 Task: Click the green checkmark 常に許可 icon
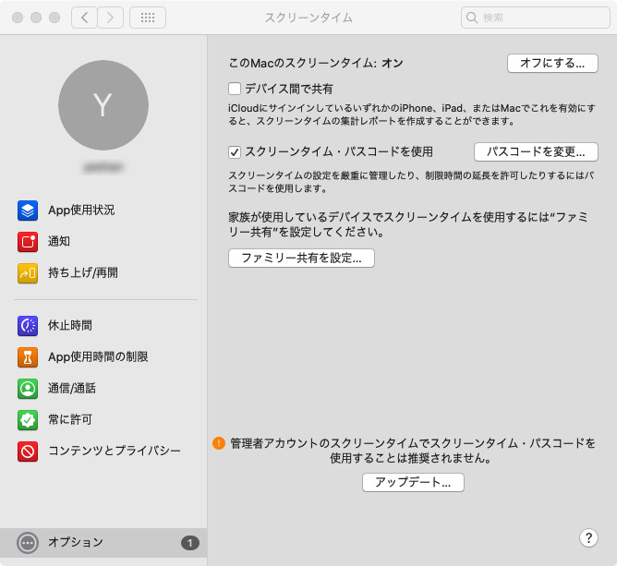pos(28,420)
